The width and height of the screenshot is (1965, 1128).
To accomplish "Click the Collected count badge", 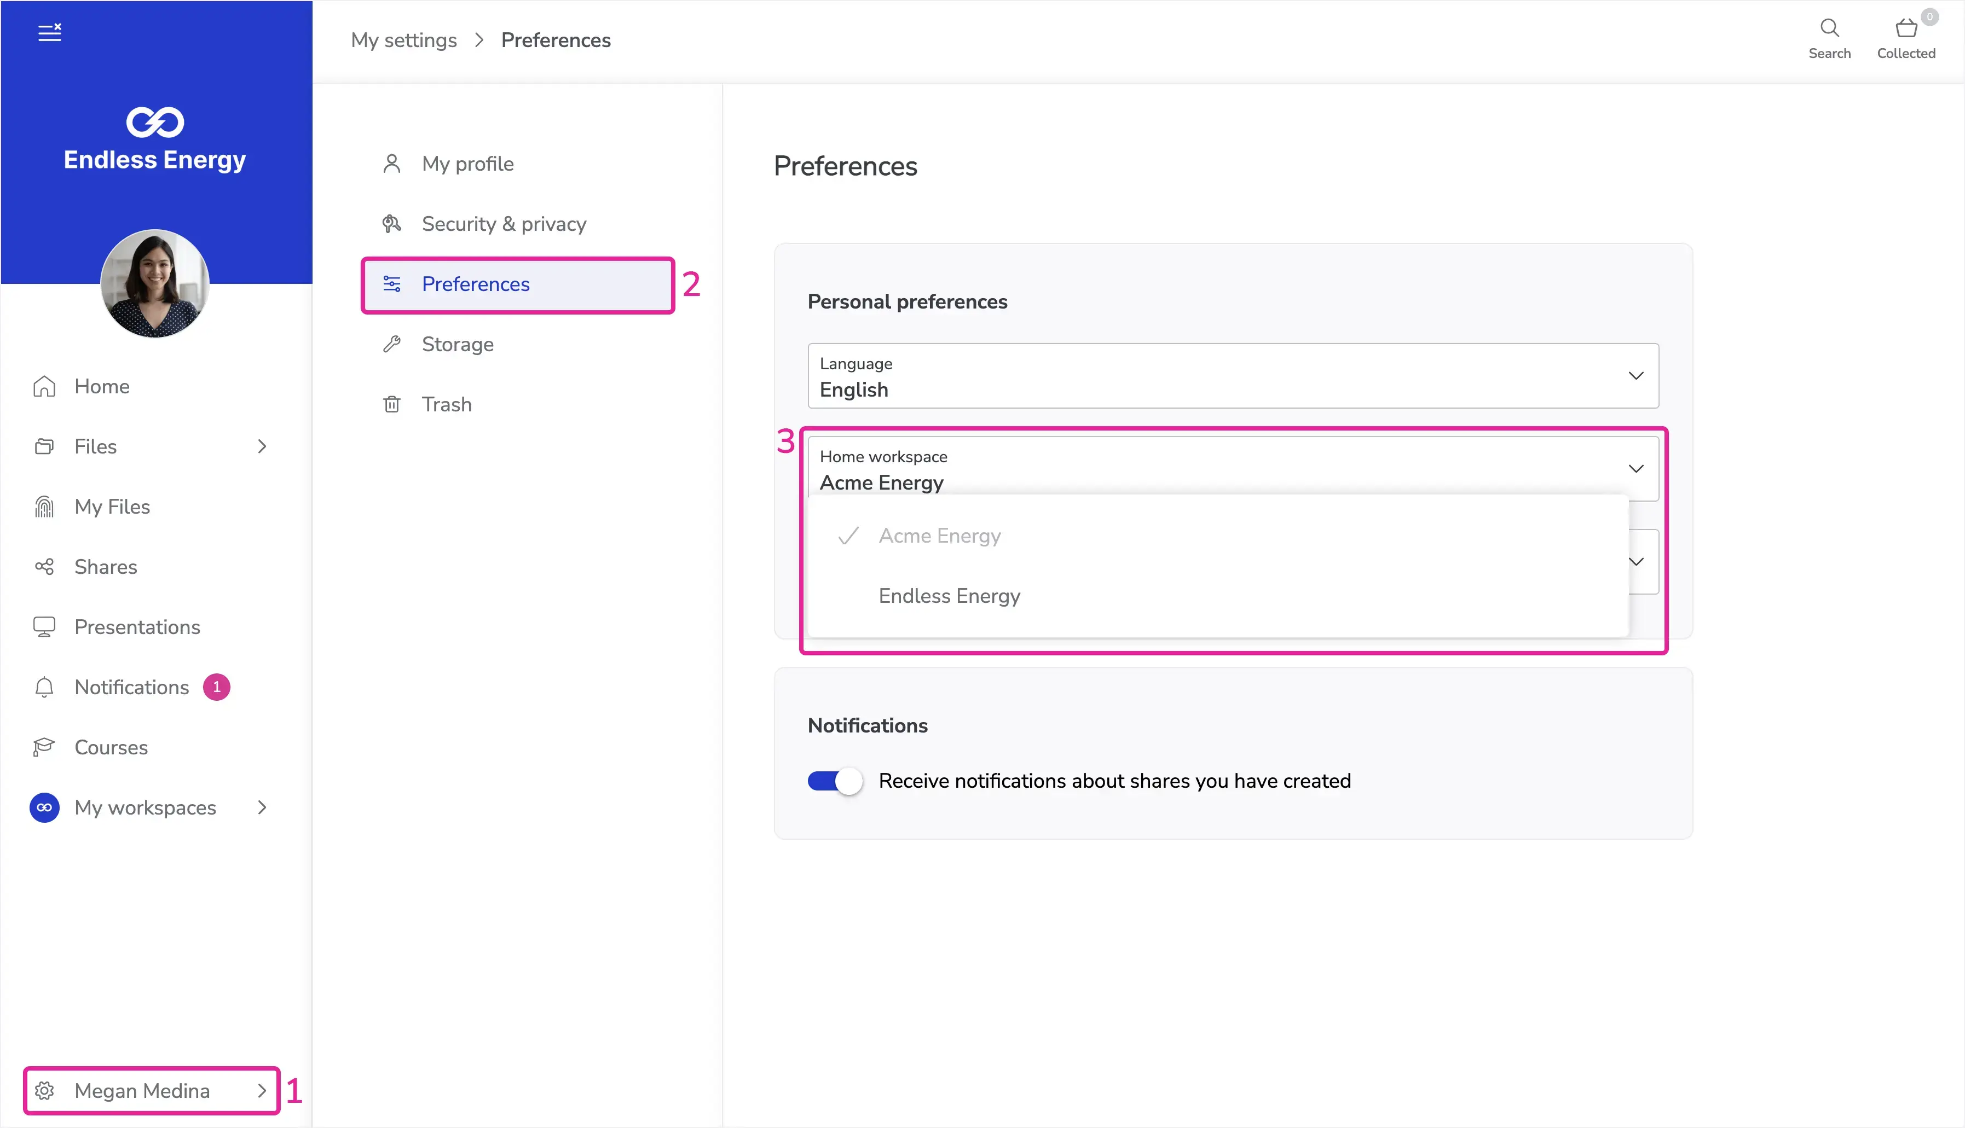I will tap(1929, 17).
